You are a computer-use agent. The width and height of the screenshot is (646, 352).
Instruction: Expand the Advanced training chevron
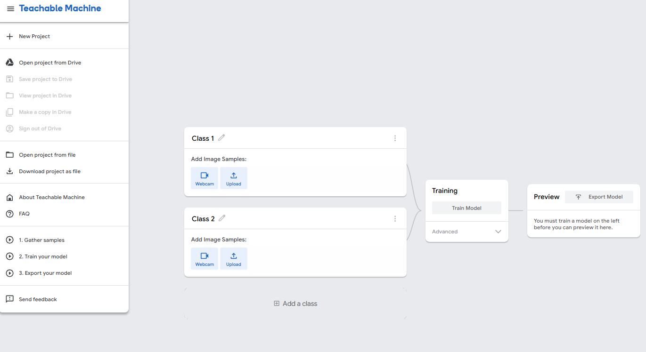coord(498,232)
